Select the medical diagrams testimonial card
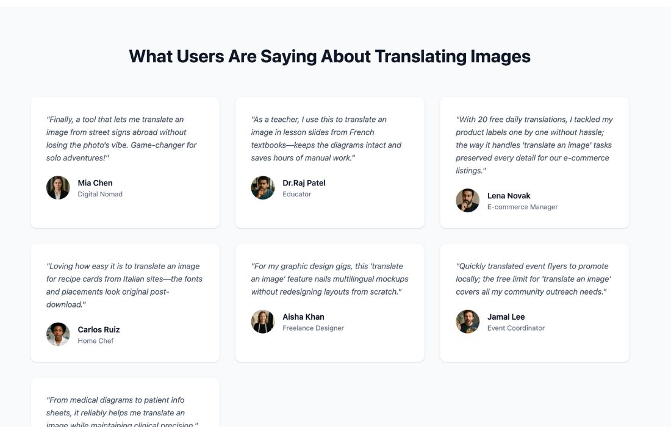 [124, 406]
